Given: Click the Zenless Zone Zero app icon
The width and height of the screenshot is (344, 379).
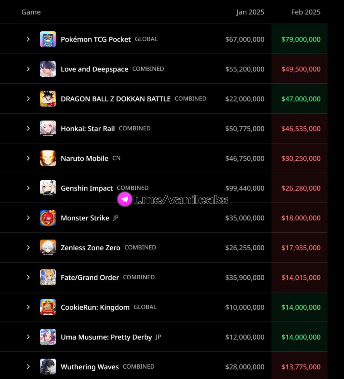Looking at the screenshot, I should pos(48,248).
